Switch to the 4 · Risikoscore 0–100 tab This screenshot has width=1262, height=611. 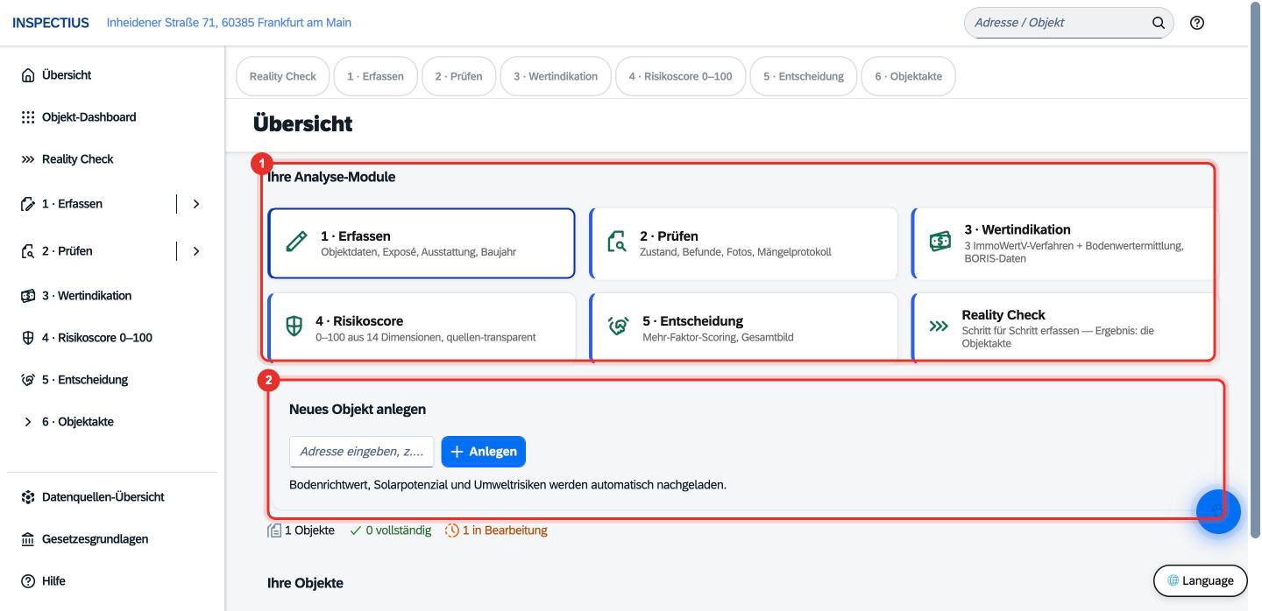pyautogui.click(x=680, y=76)
